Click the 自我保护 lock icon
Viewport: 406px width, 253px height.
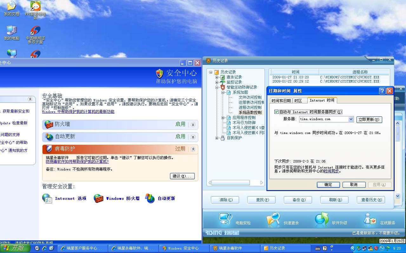(x=223, y=138)
